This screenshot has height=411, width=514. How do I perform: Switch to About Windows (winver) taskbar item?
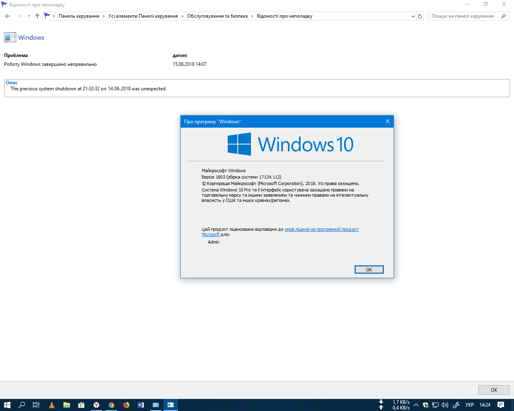(171, 405)
